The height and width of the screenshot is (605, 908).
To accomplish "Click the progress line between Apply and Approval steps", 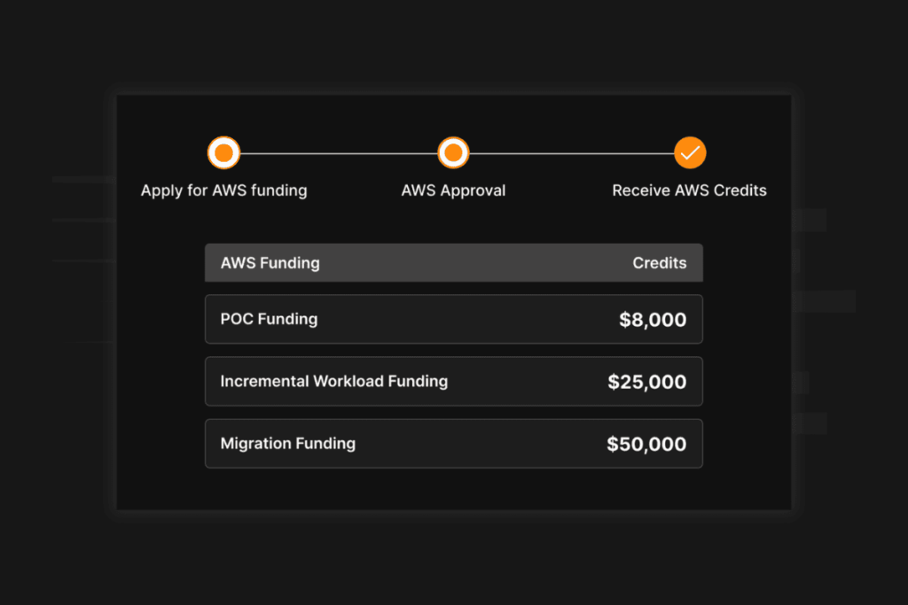I will (x=338, y=153).
